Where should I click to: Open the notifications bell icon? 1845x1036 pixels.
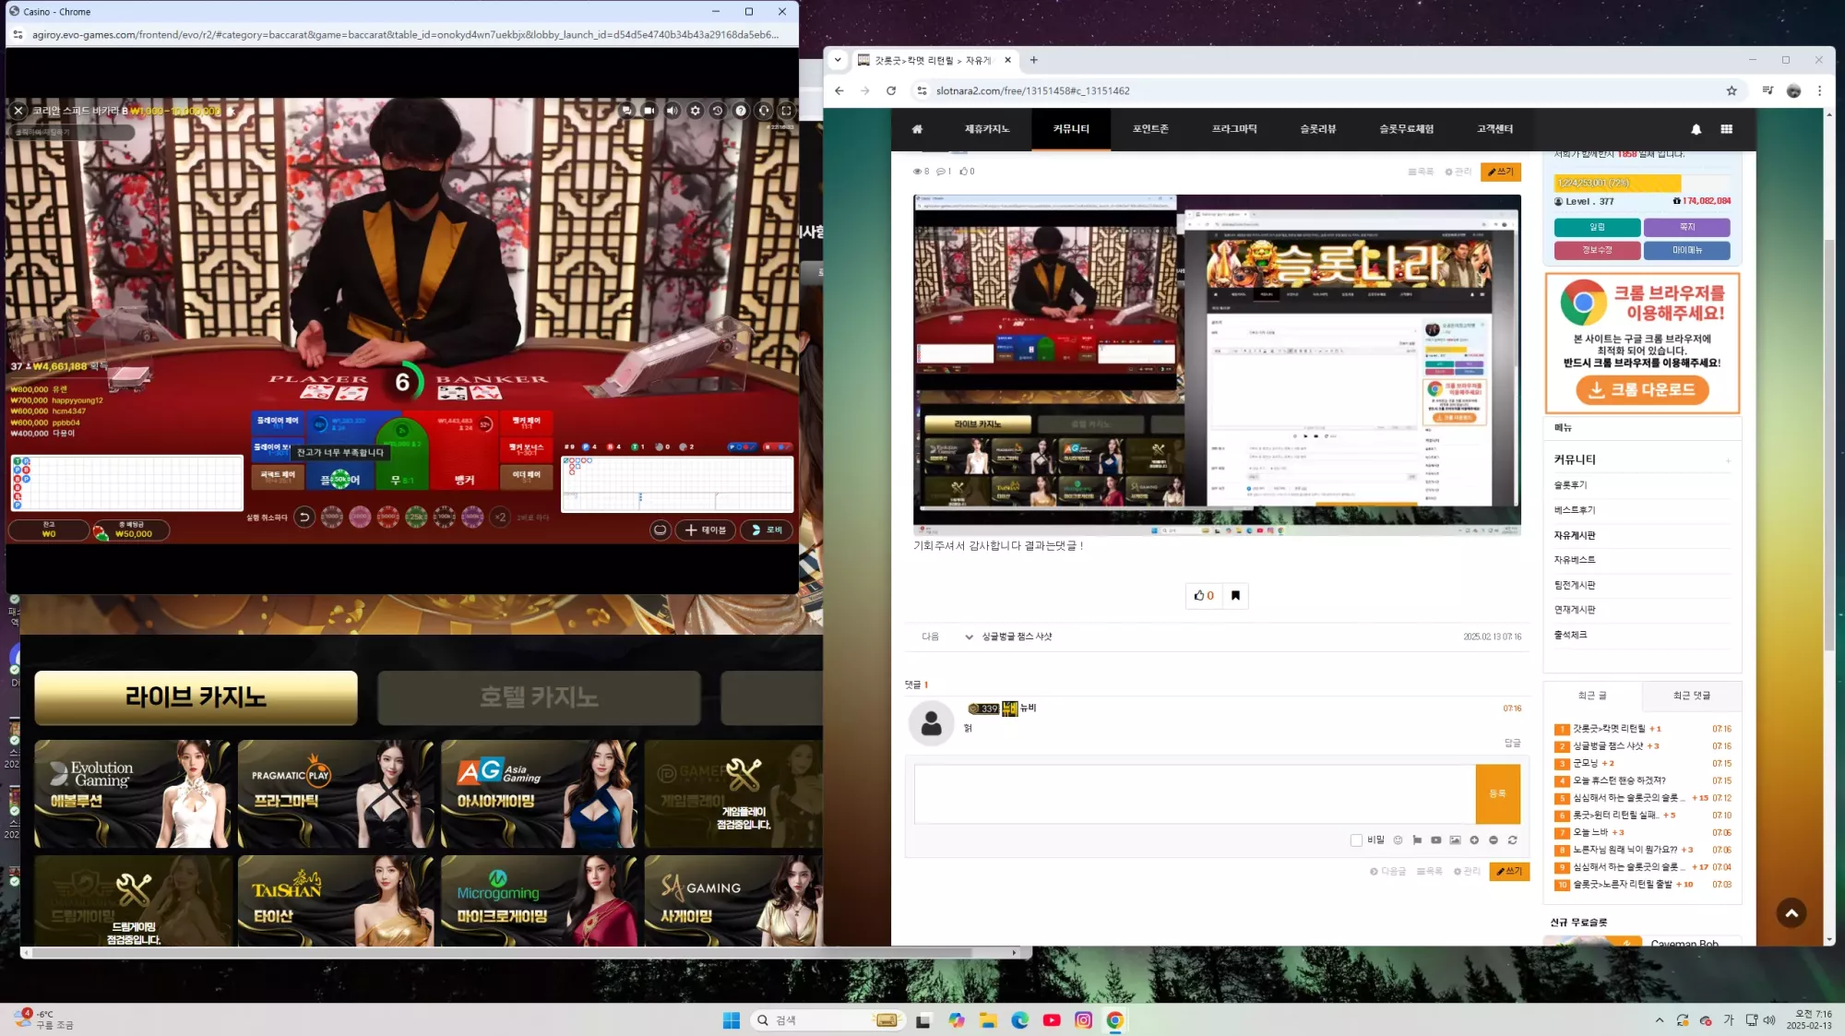(x=1696, y=129)
